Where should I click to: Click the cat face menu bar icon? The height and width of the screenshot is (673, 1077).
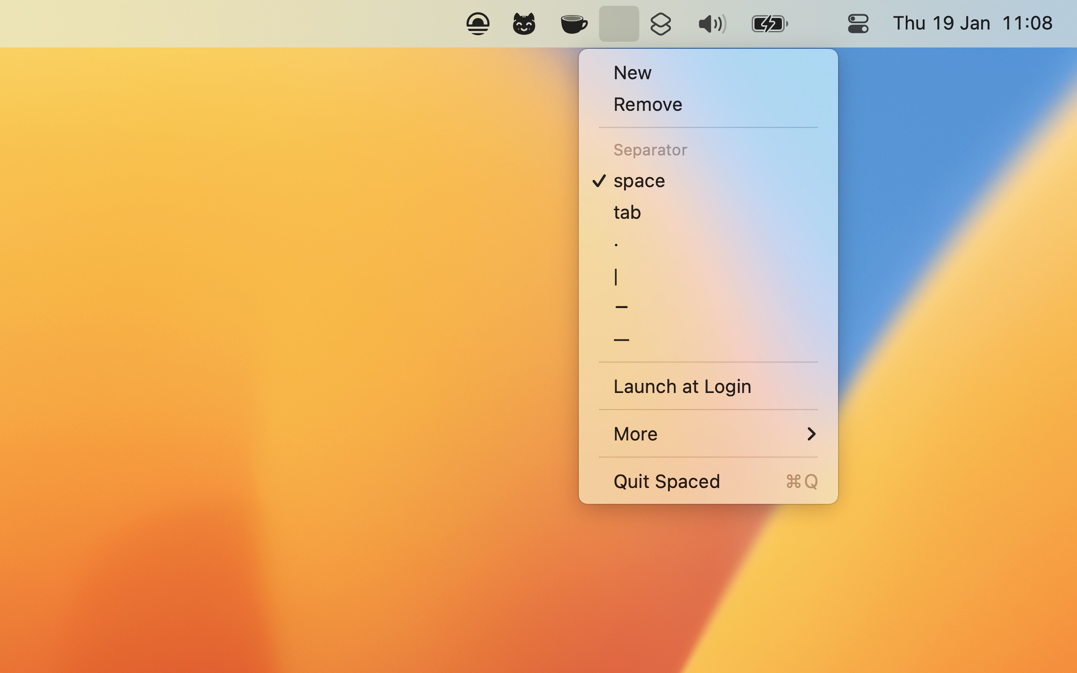point(524,23)
